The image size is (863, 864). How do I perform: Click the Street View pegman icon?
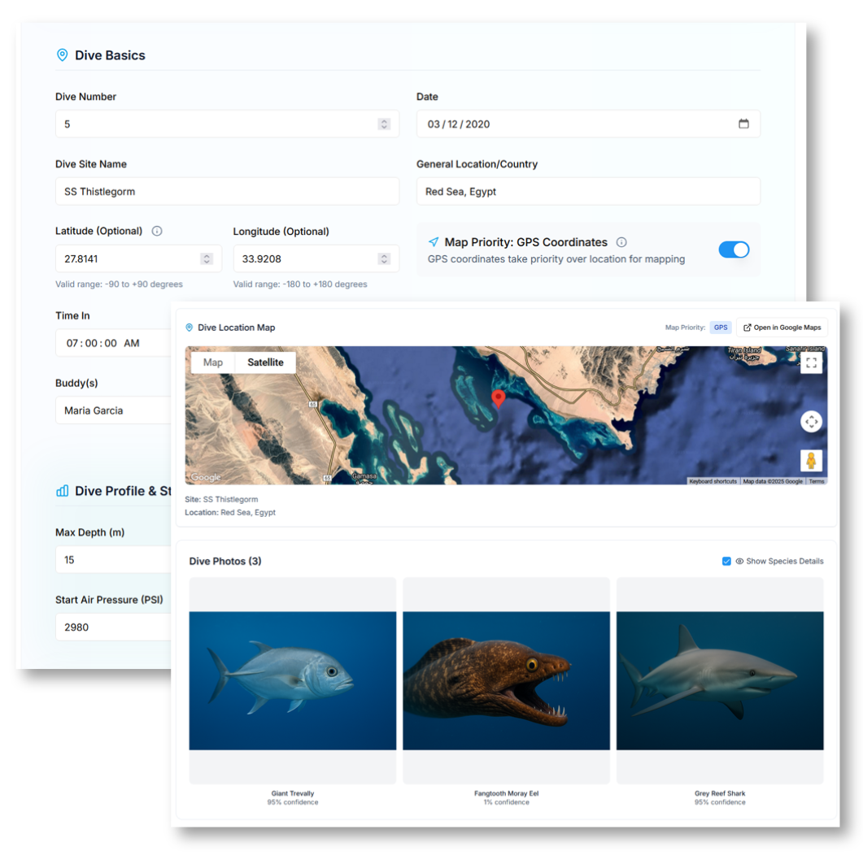[x=811, y=460]
